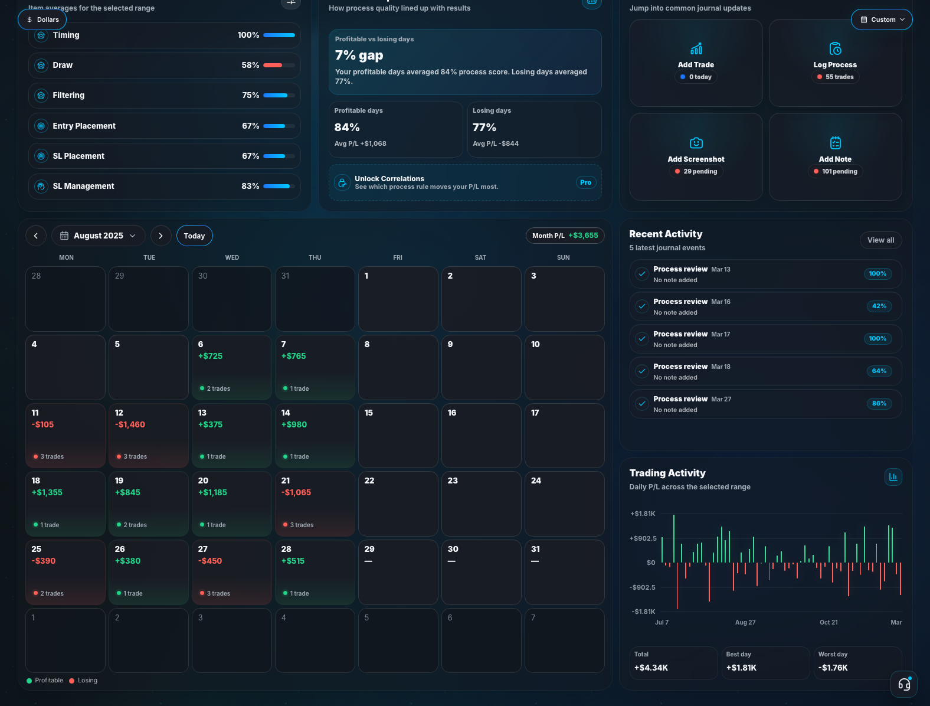Open the Log Process quick action card

point(836,63)
